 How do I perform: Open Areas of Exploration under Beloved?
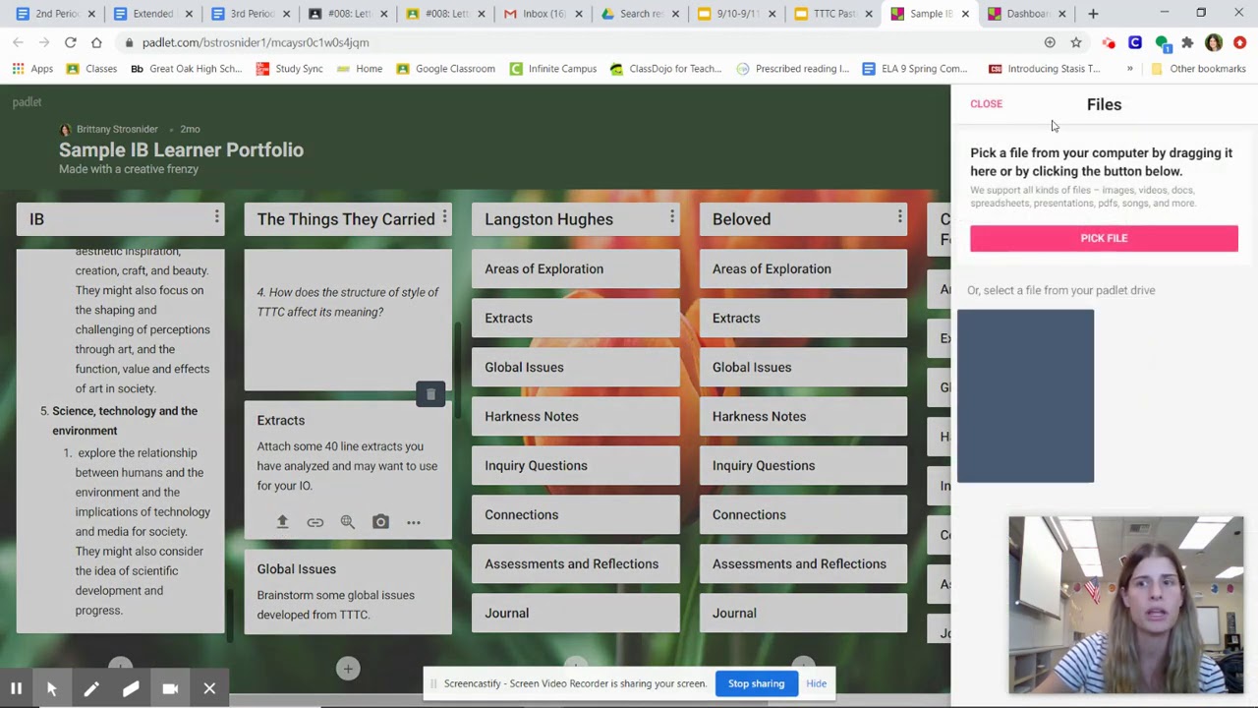pos(803,268)
